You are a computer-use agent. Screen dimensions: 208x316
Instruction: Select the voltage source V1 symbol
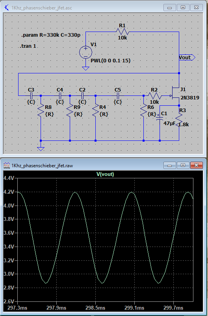pos(86,52)
